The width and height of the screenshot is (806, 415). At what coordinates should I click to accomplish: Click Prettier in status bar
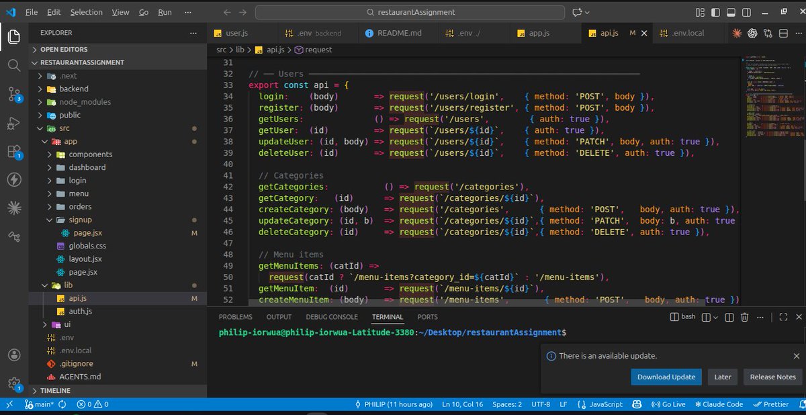pos(771,404)
